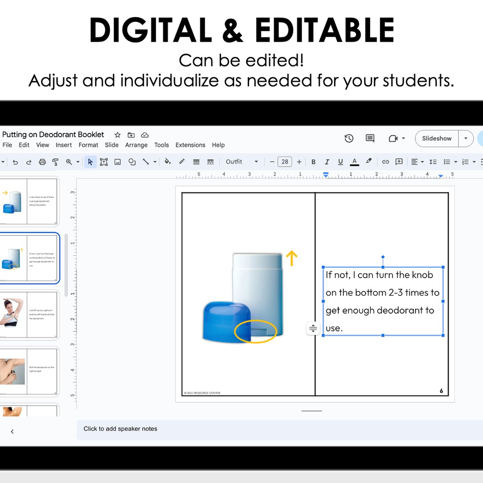Open the Arrange menu
Viewport: 483px width, 483px height.
(136, 145)
